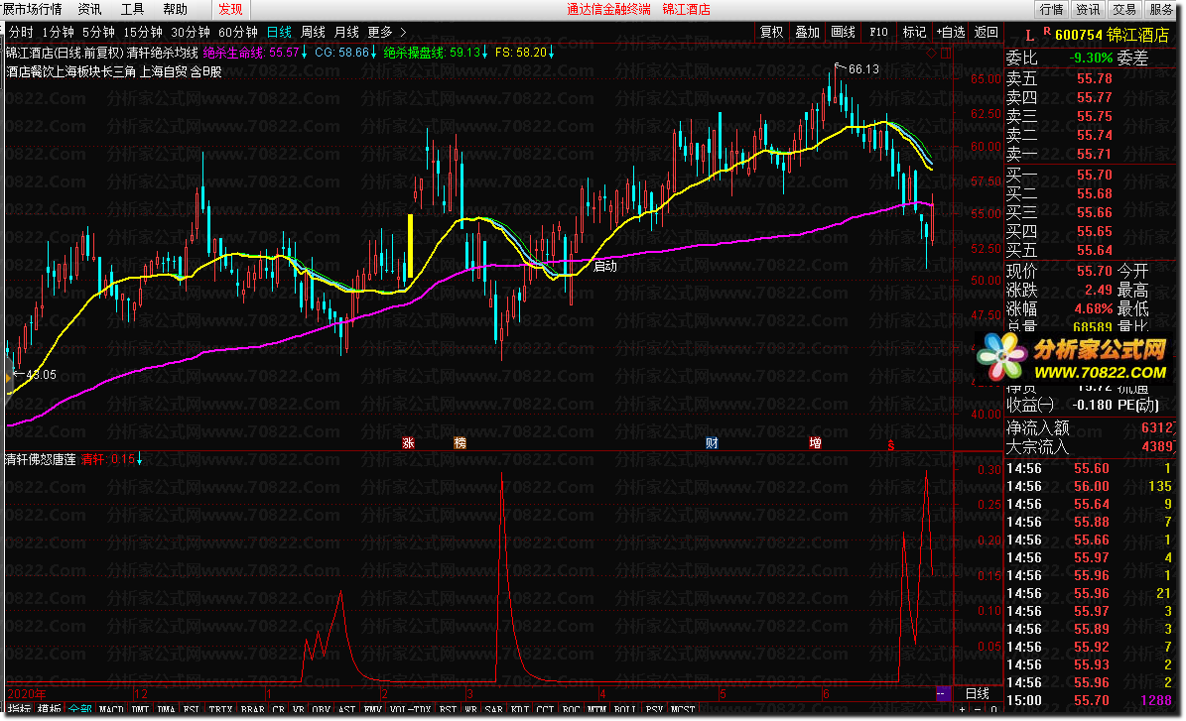This screenshot has height=721, width=1186.
Task: Select the 1分钟 period
Action: [x=58, y=32]
